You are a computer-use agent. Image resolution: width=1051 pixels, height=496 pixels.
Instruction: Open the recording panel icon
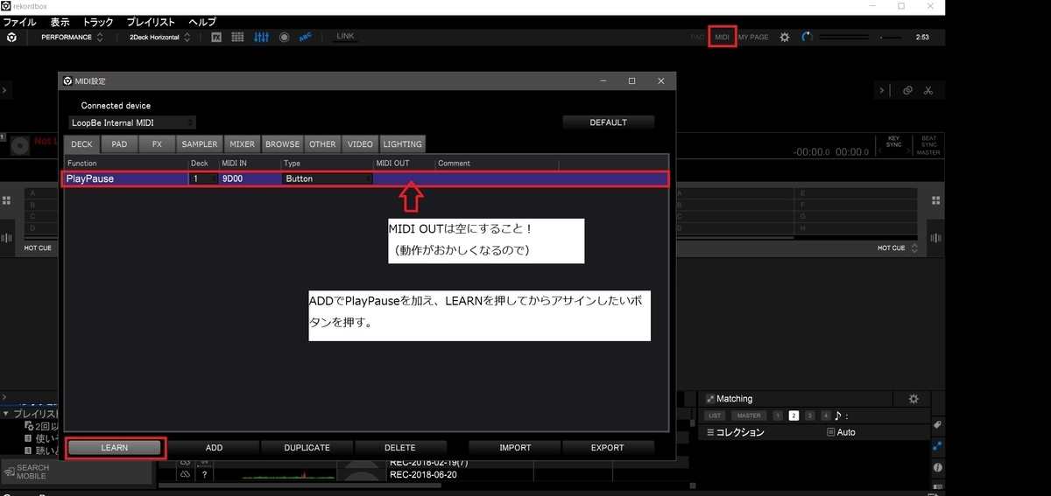(284, 38)
